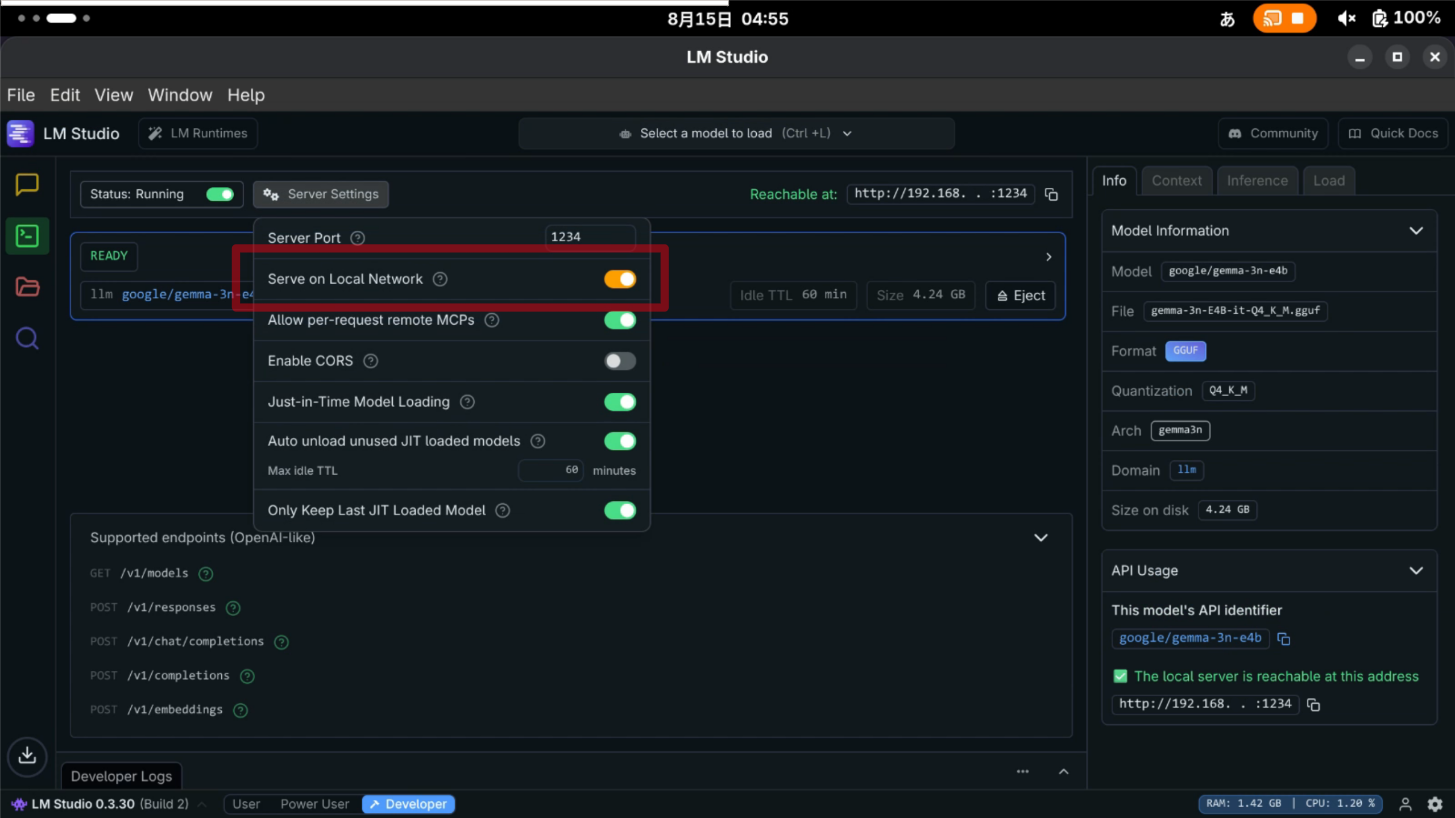Image resolution: width=1455 pixels, height=818 pixels.
Task: Open the Window menu
Action: (180, 95)
